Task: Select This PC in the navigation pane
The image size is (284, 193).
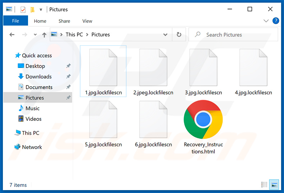Action: click(31, 133)
